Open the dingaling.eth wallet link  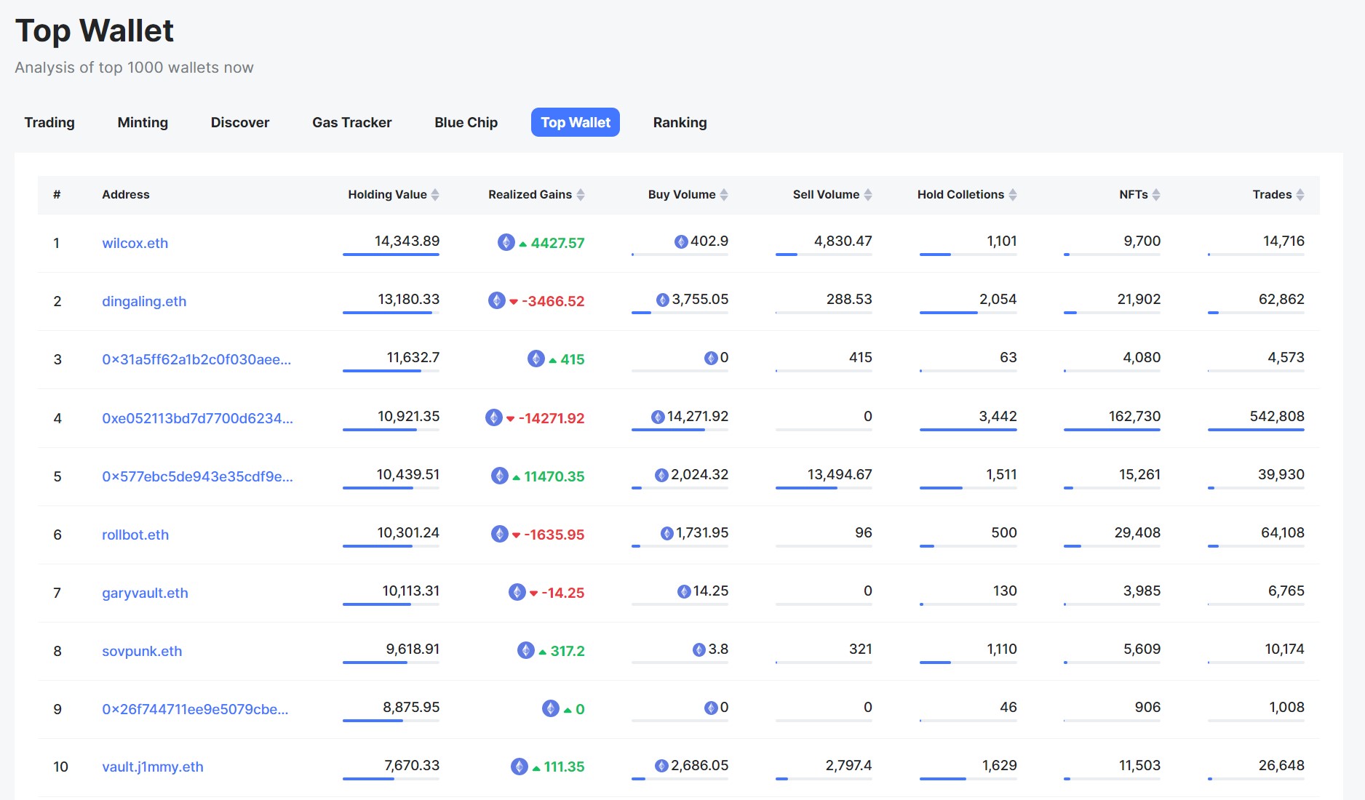144,301
